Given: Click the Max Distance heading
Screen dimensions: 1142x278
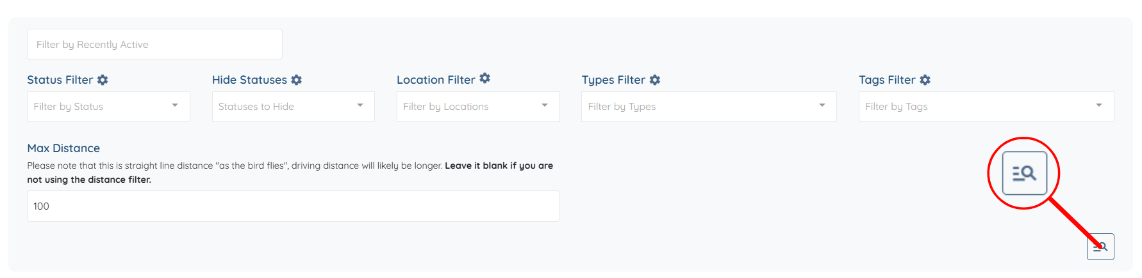Looking at the screenshot, I should (63, 148).
